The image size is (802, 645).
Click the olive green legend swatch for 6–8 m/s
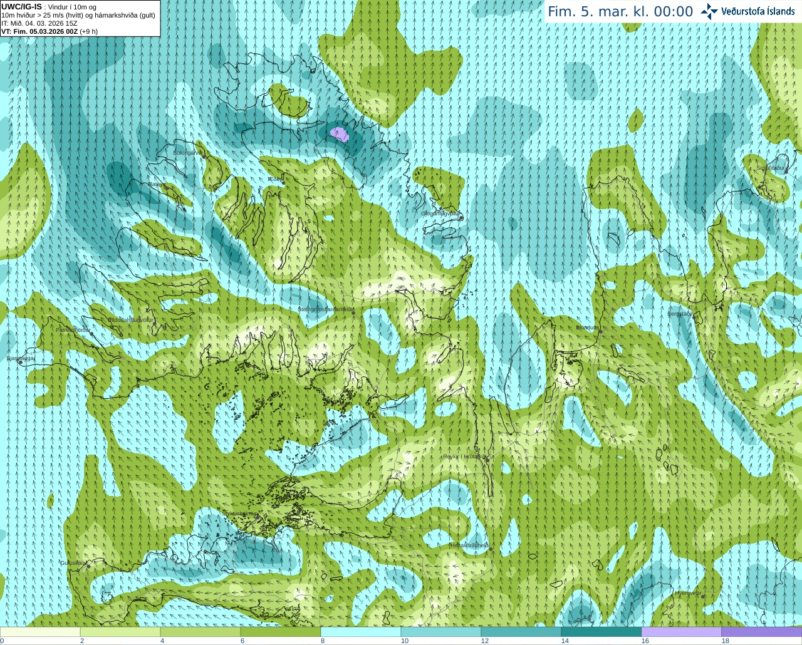(x=281, y=632)
